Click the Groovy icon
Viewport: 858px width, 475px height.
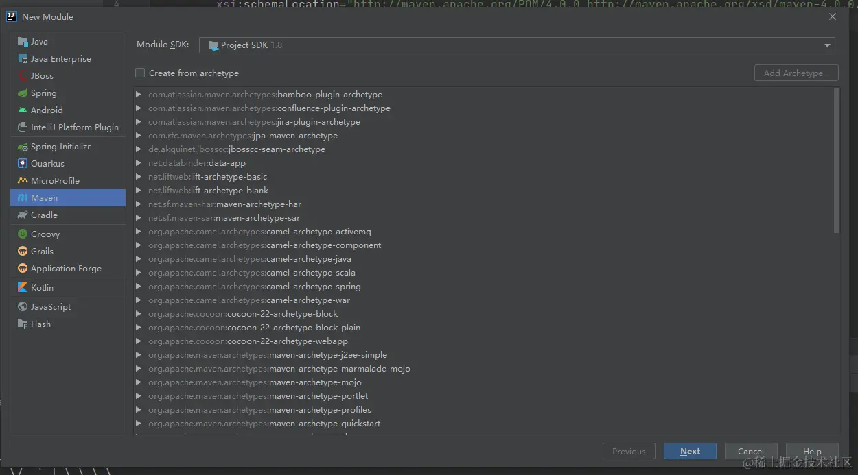point(23,234)
